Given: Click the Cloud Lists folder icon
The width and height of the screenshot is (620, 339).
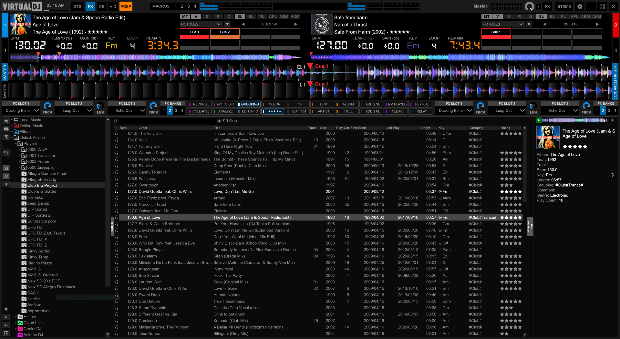Looking at the screenshot, I should 20,323.
